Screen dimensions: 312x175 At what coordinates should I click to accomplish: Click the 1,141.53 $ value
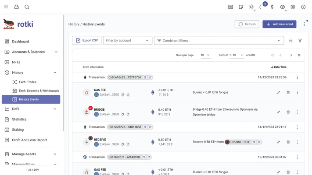coord(165,144)
